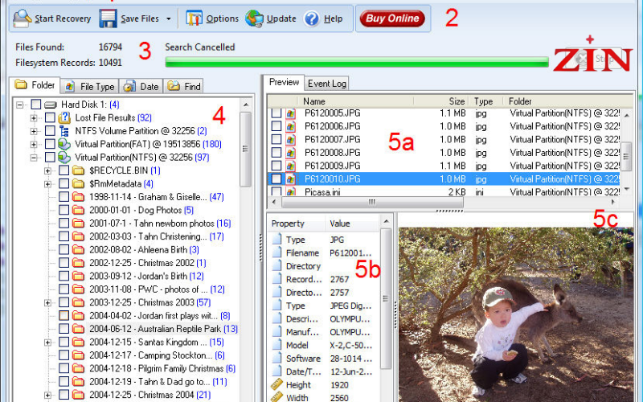Screen dimensions: 643x402
Task: Switch to the Folder tab
Action: [35, 85]
